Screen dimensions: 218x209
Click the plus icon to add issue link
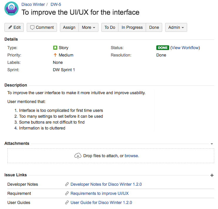212,175
